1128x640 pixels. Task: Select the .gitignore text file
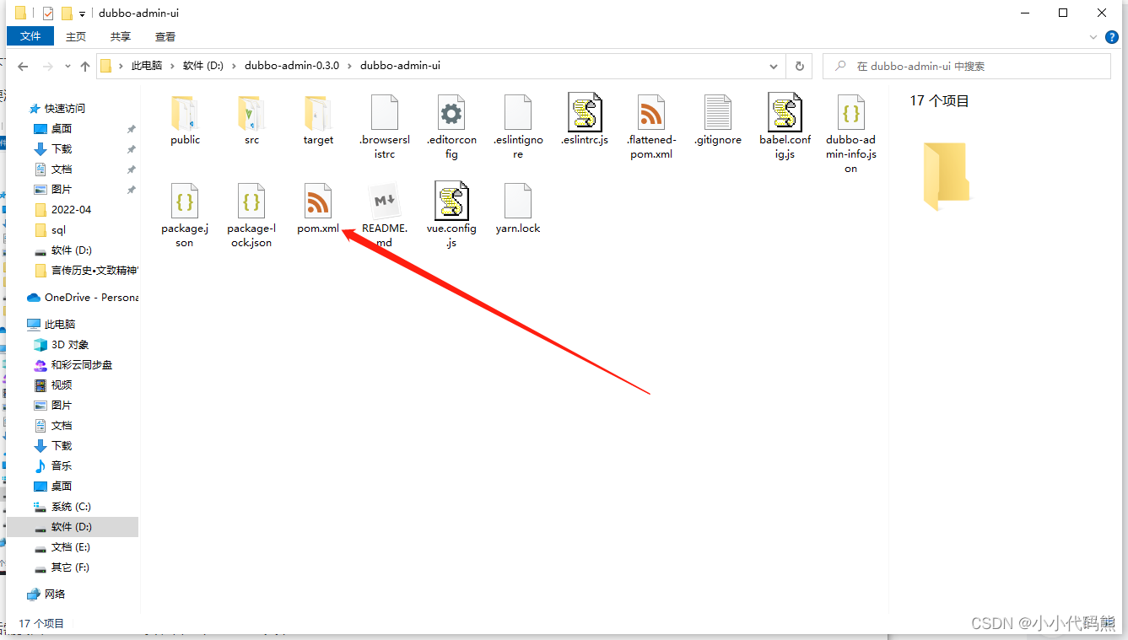point(717,120)
